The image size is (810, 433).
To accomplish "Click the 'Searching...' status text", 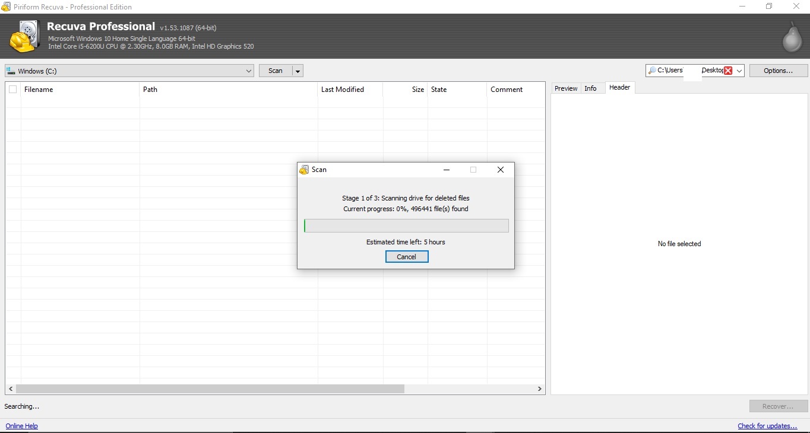I will (x=22, y=406).
